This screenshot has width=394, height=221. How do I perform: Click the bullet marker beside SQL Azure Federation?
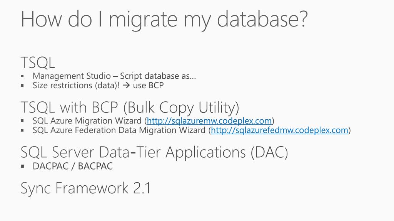coord(22,130)
